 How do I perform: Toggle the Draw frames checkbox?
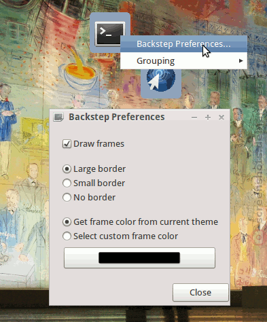pos(67,144)
